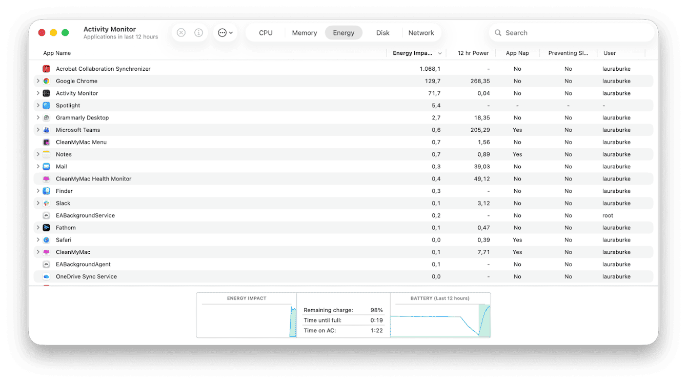Click the Mail app icon
687x383 pixels.
[x=46, y=166]
